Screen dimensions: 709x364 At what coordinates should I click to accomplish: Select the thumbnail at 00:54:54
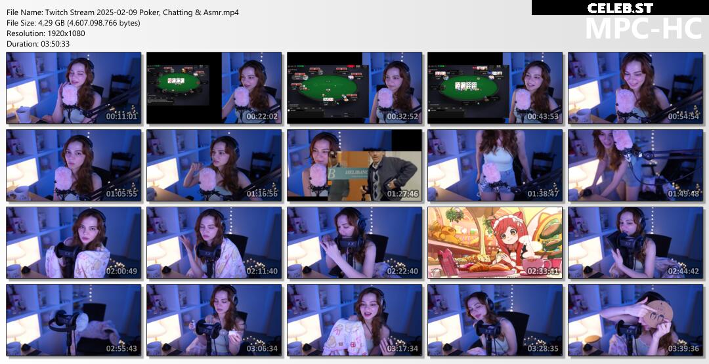[635, 88]
